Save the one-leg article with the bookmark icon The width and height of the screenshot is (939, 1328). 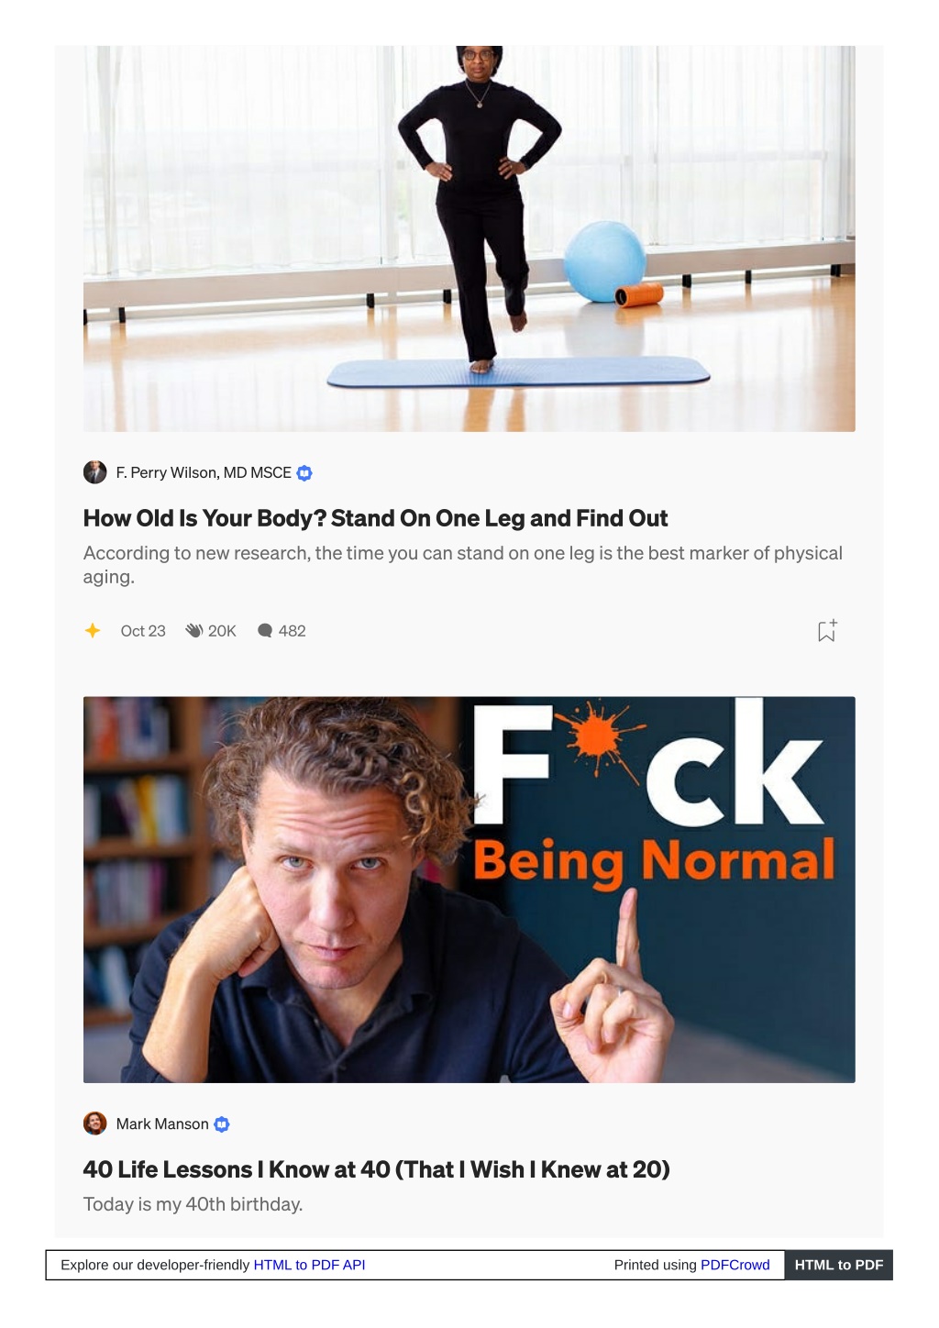click(827, 630)
